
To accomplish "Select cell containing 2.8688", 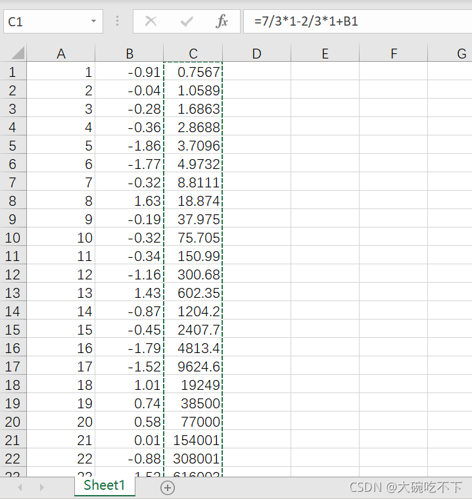I will [193, 127].
